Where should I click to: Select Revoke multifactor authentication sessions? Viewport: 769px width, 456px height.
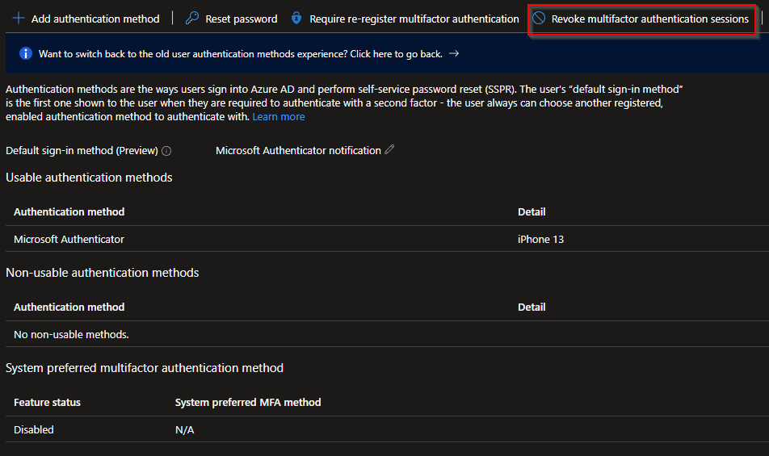(641, 19)
